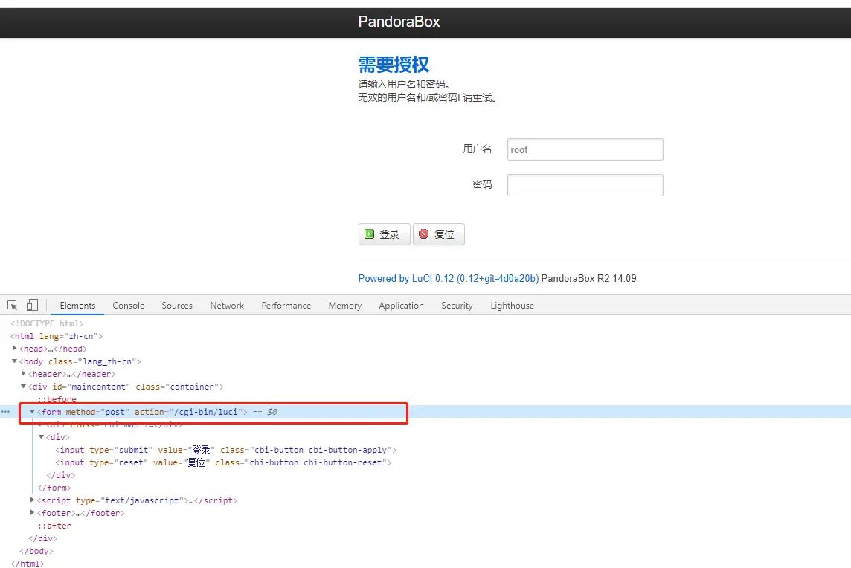The height and width of the screenshot is (568, 851).
Task: Click the 用户名 label
Action: (478, 149)
